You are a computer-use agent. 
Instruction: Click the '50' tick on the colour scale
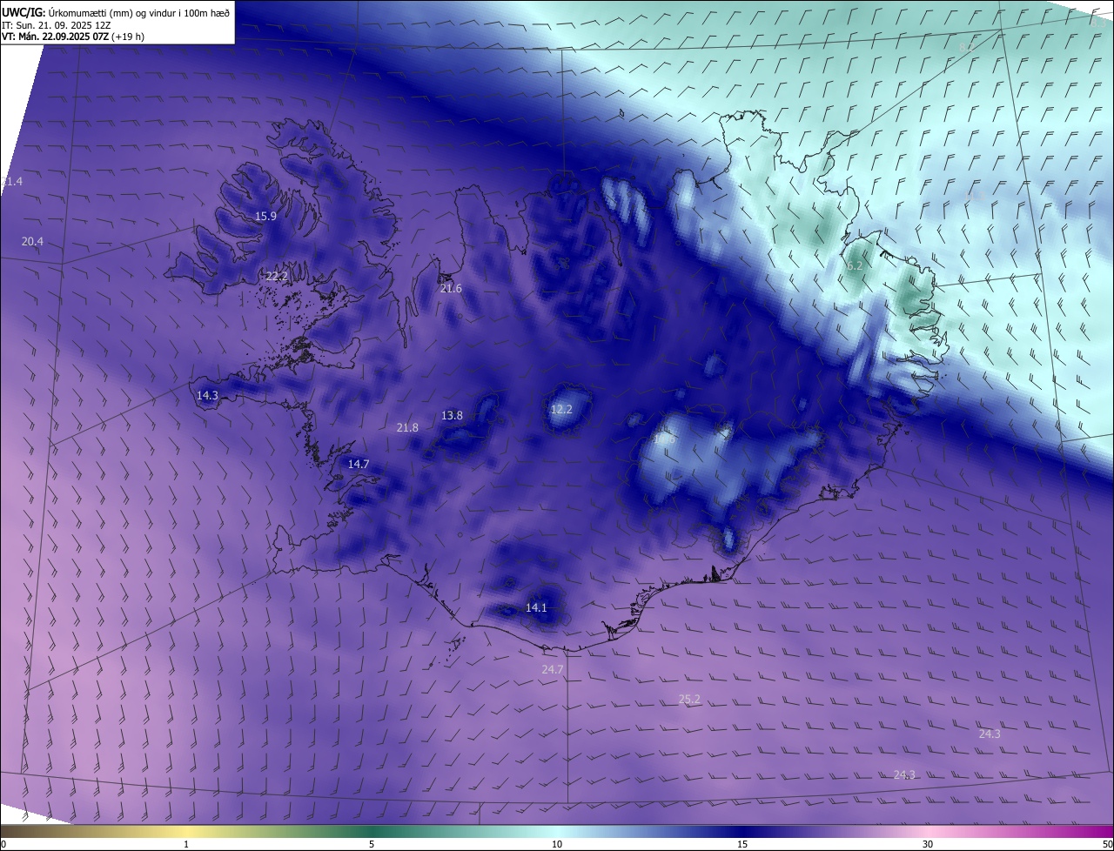pos(1107,844)
